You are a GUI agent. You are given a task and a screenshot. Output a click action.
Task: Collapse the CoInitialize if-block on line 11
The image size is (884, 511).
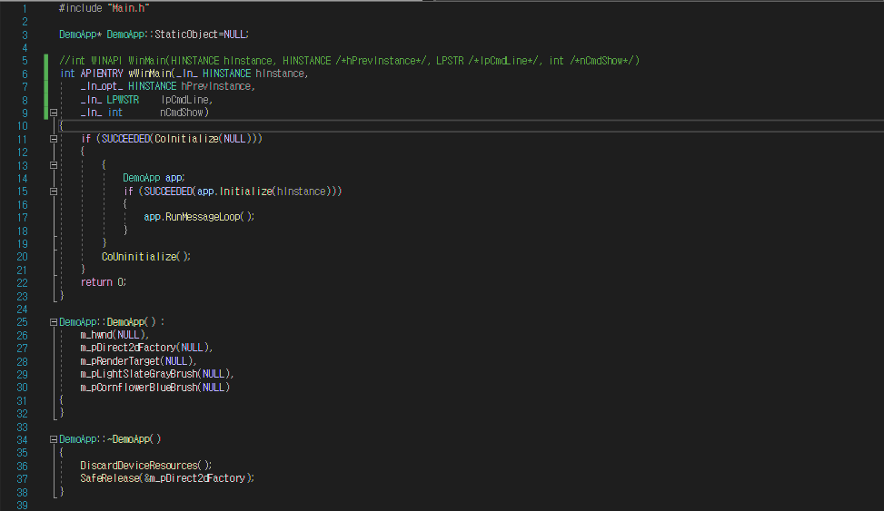[54, 139]
